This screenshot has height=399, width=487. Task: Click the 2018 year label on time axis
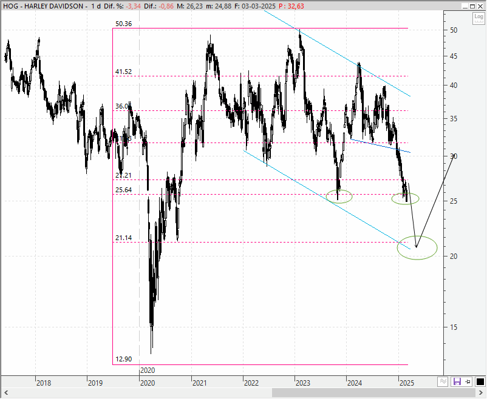[x=44, y=383]
